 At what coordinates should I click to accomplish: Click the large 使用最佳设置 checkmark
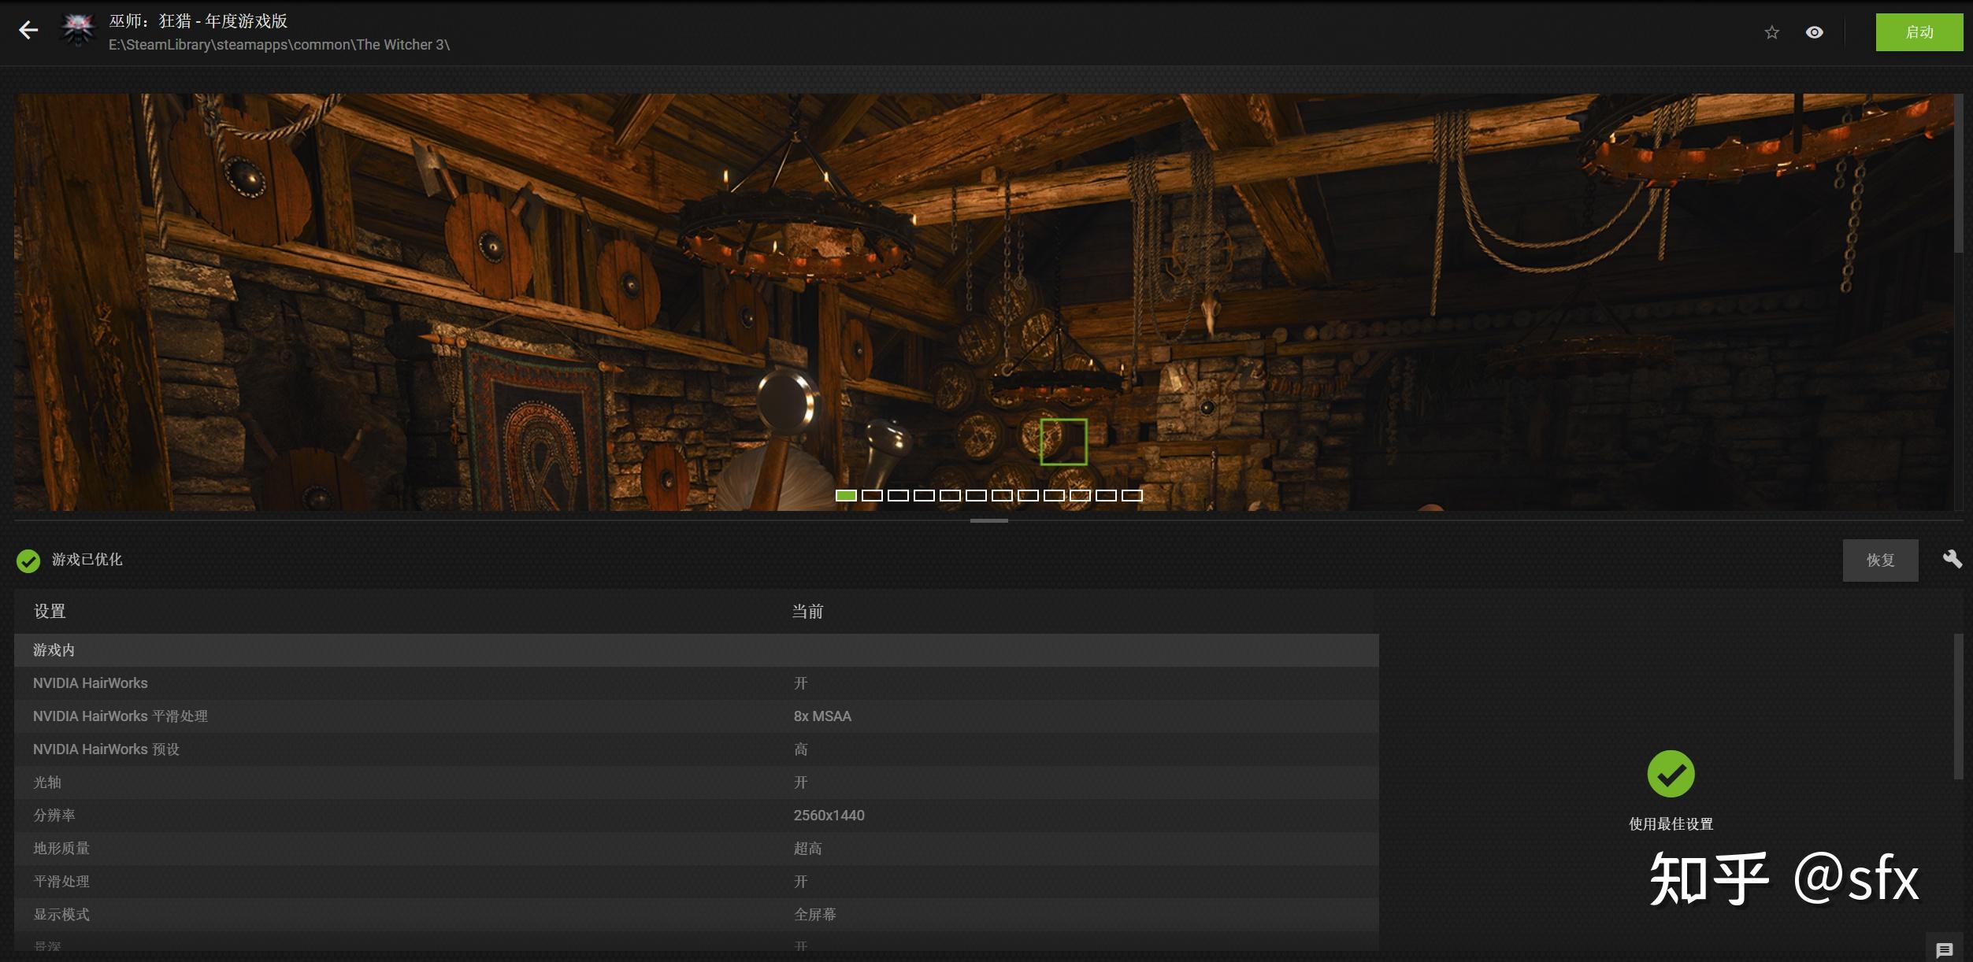click(x=1671, y=774)
